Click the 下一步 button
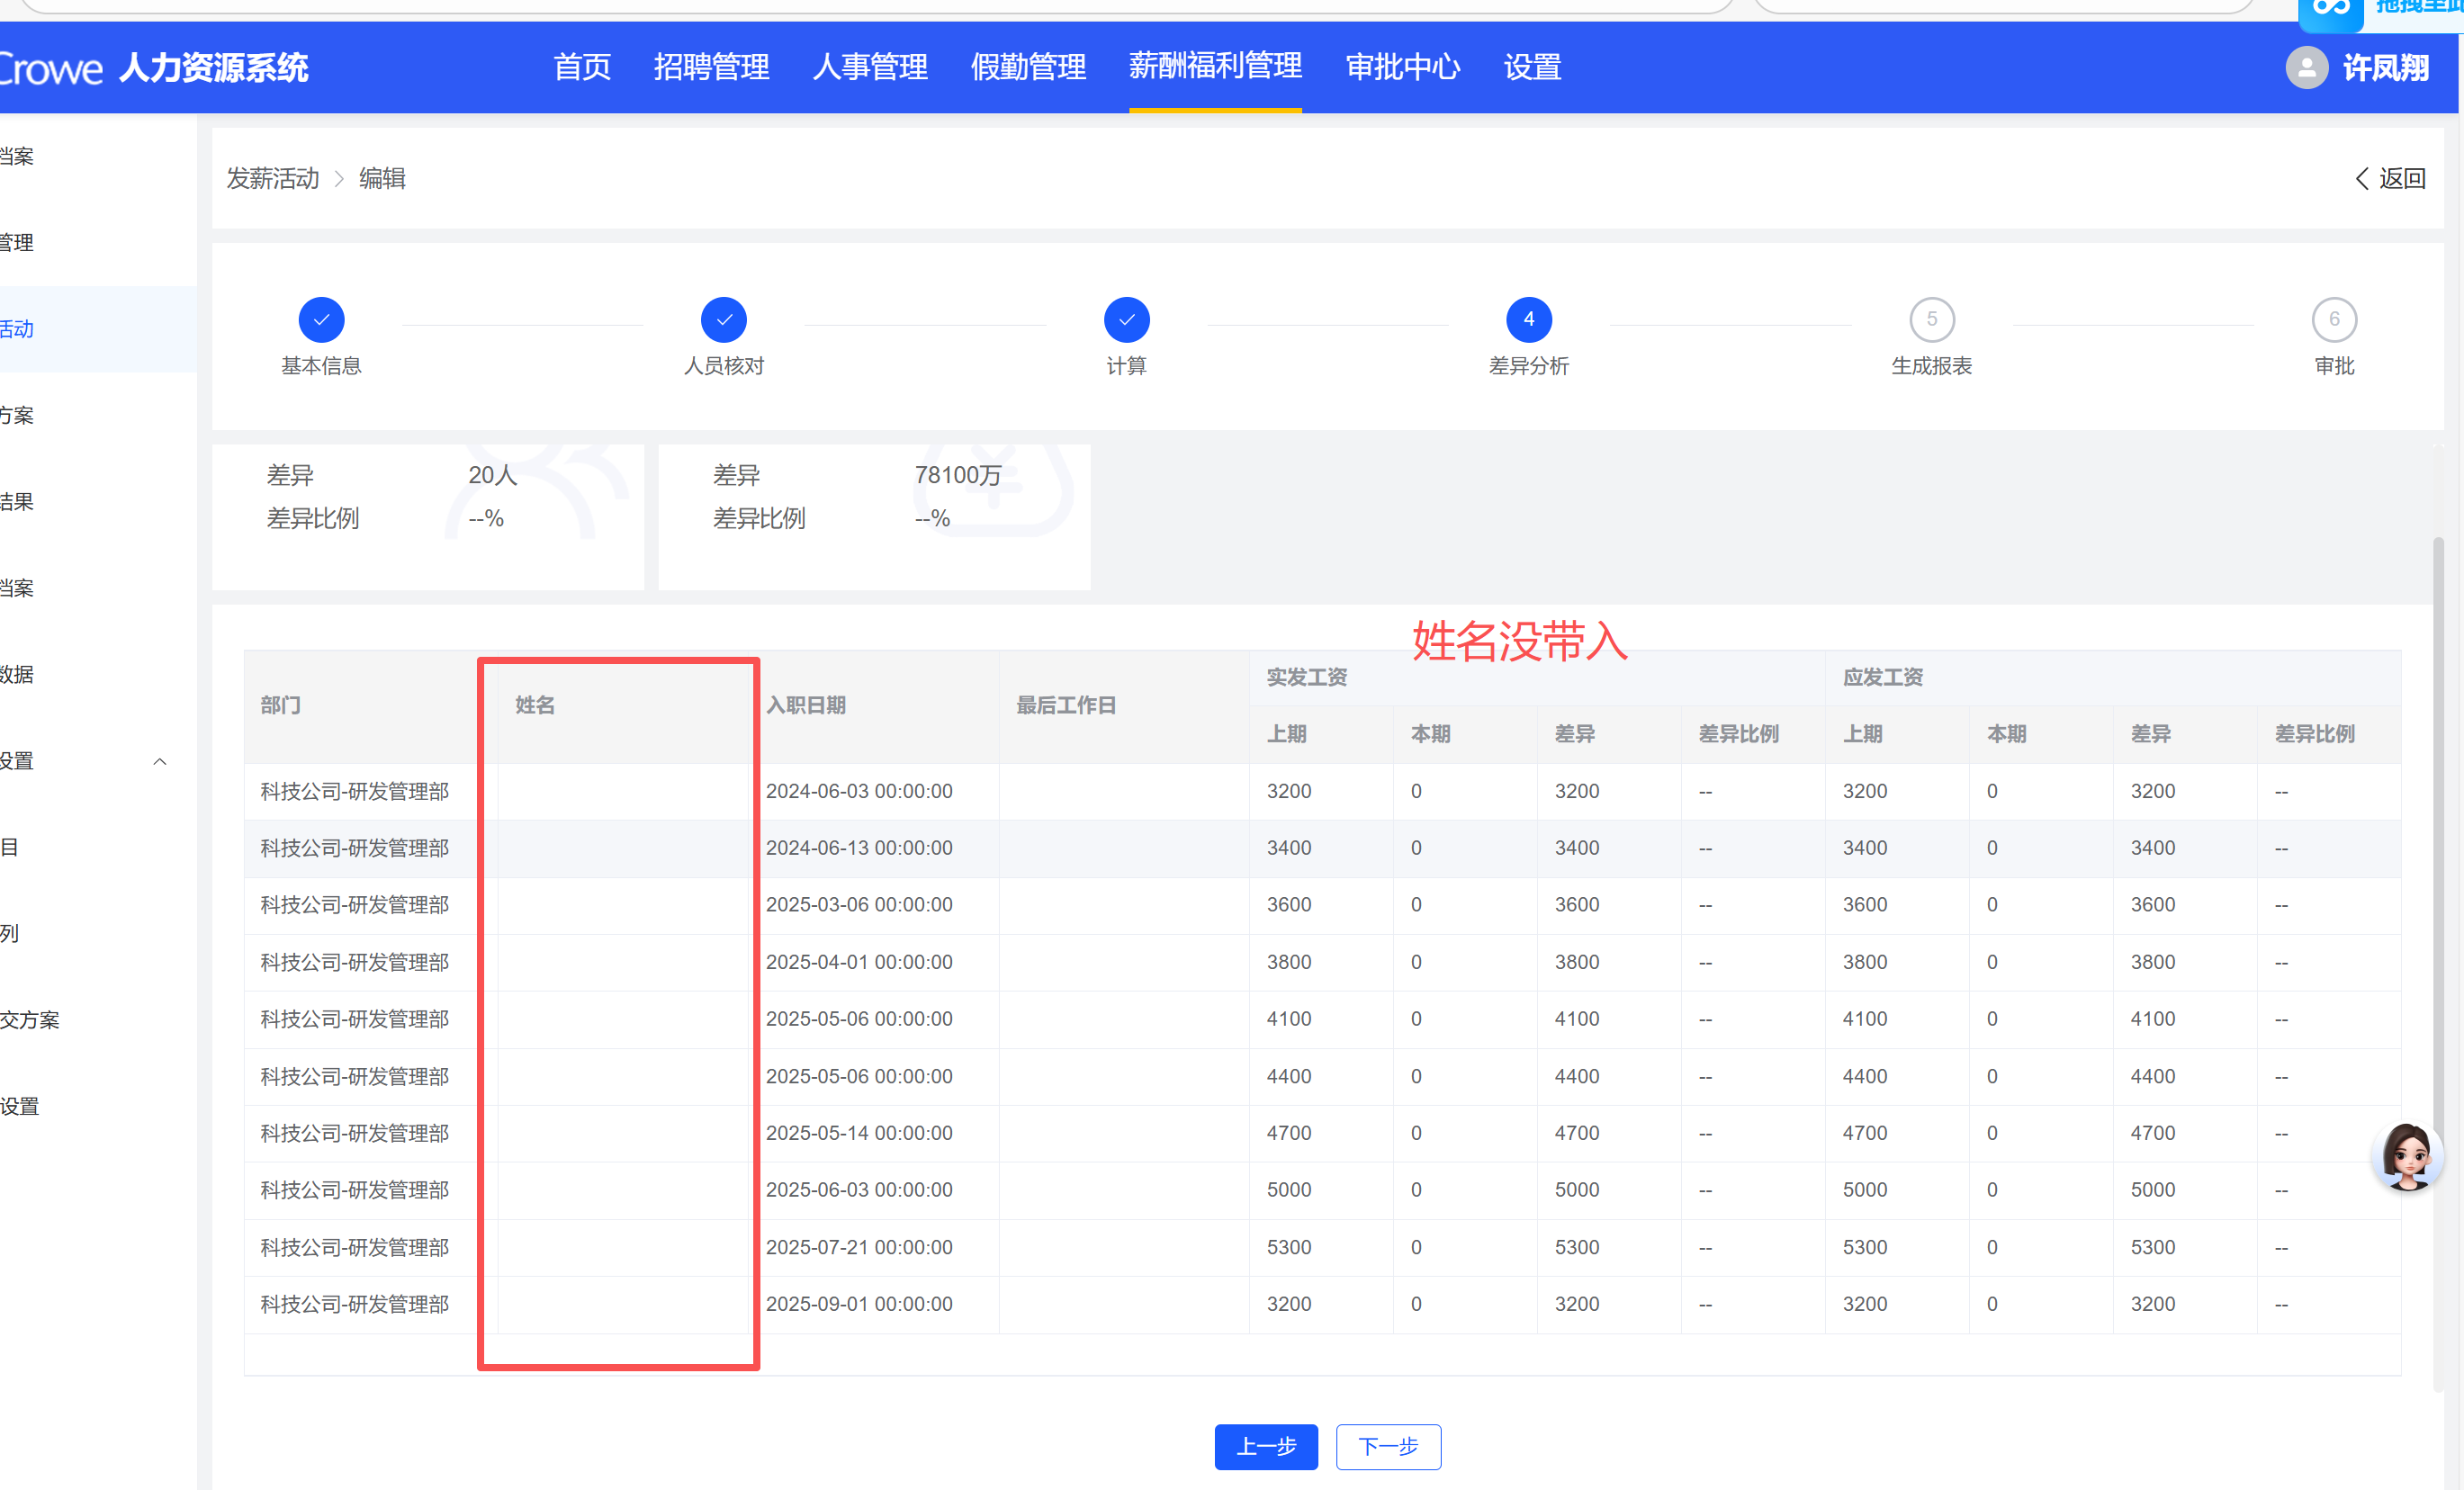Screen dimensions: 2464x1490 click(x=1388, y=1446)
